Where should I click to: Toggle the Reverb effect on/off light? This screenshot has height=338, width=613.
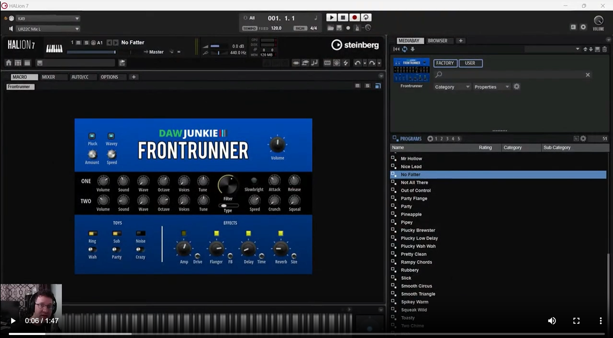pyautogui.click(x=280, y=233)
